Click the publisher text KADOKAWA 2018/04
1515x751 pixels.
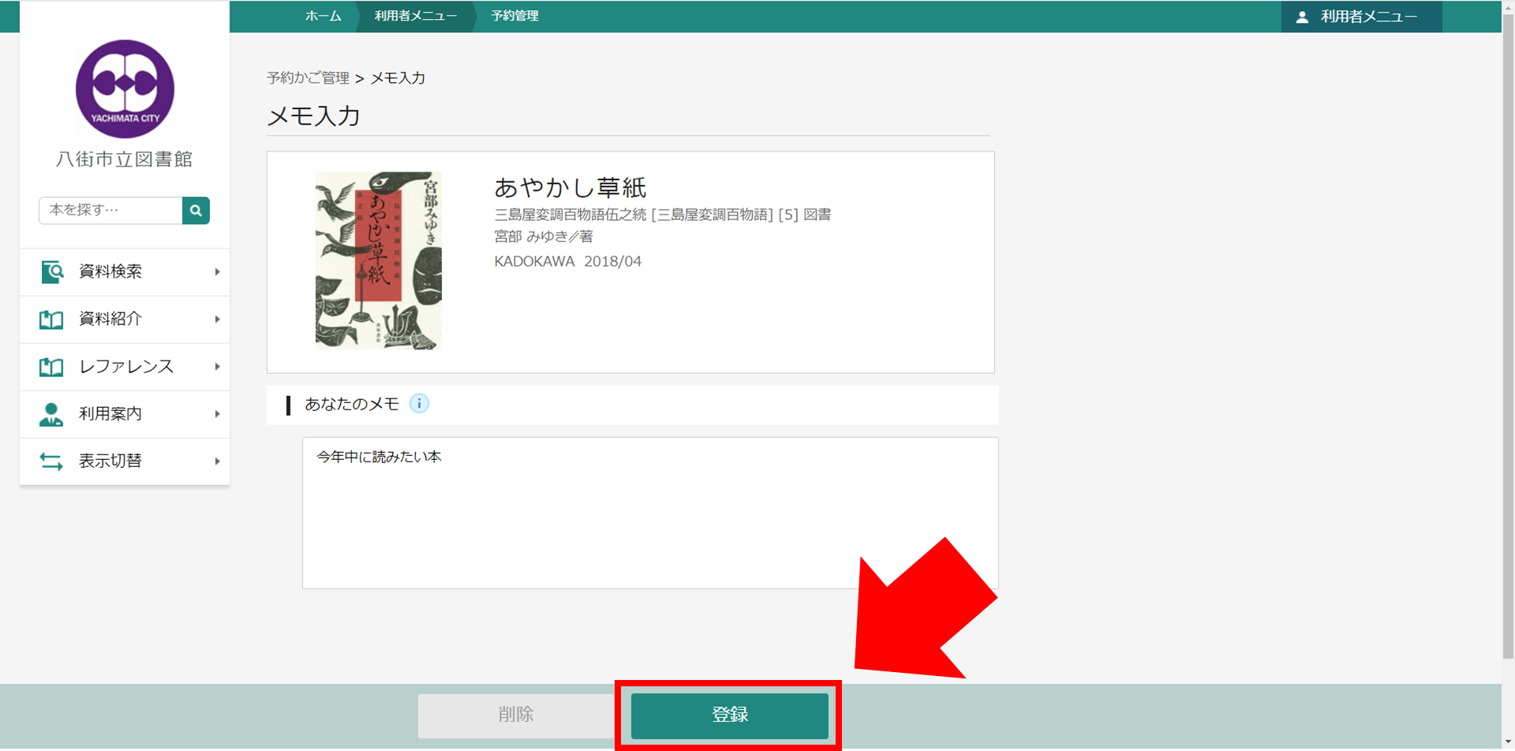(568, 261)
